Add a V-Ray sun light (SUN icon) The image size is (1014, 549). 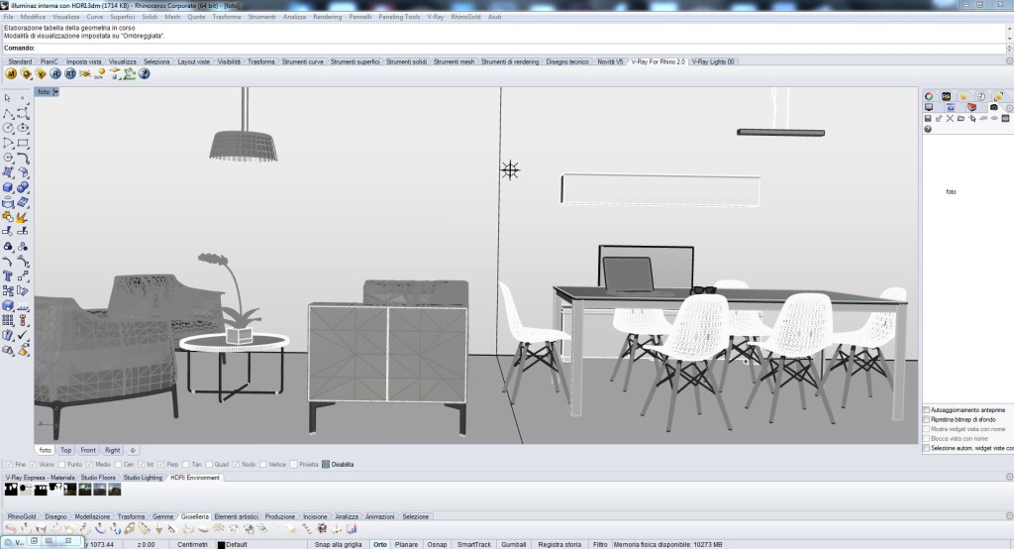(x=100, y=73)
